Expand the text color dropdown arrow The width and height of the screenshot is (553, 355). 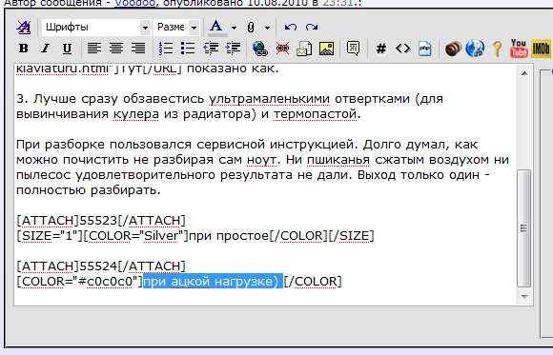click(x=234, y=28)
